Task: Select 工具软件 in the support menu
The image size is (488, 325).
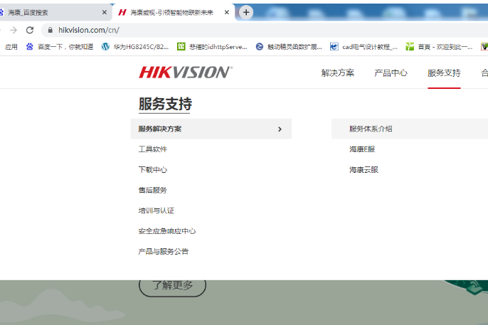Action: point(153,149)
